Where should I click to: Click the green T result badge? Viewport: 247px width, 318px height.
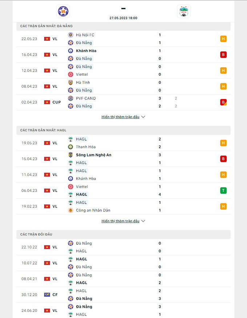223,191
